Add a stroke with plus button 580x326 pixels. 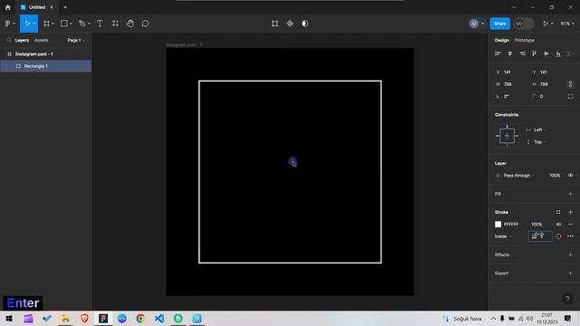point(570,212)
